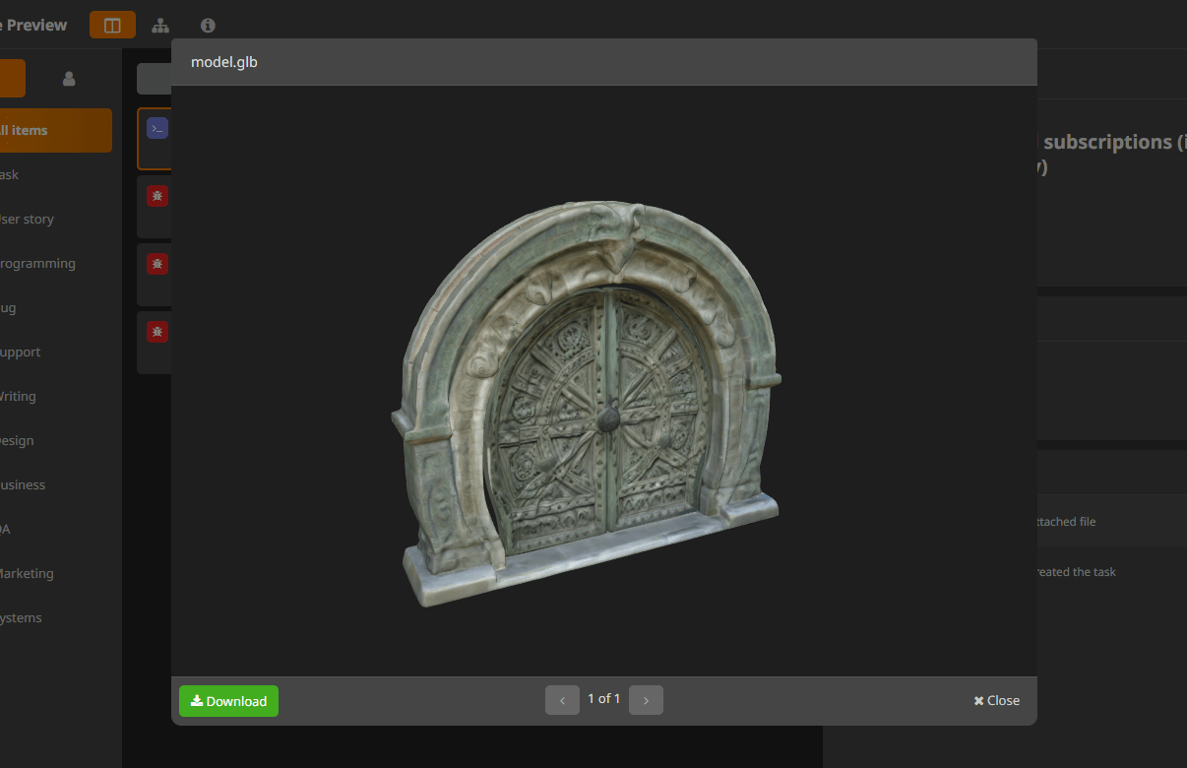This screenshot has width=1187, height=768.
Task: Open the hierarchy tree view icon
Action: [x=160, y=25]
